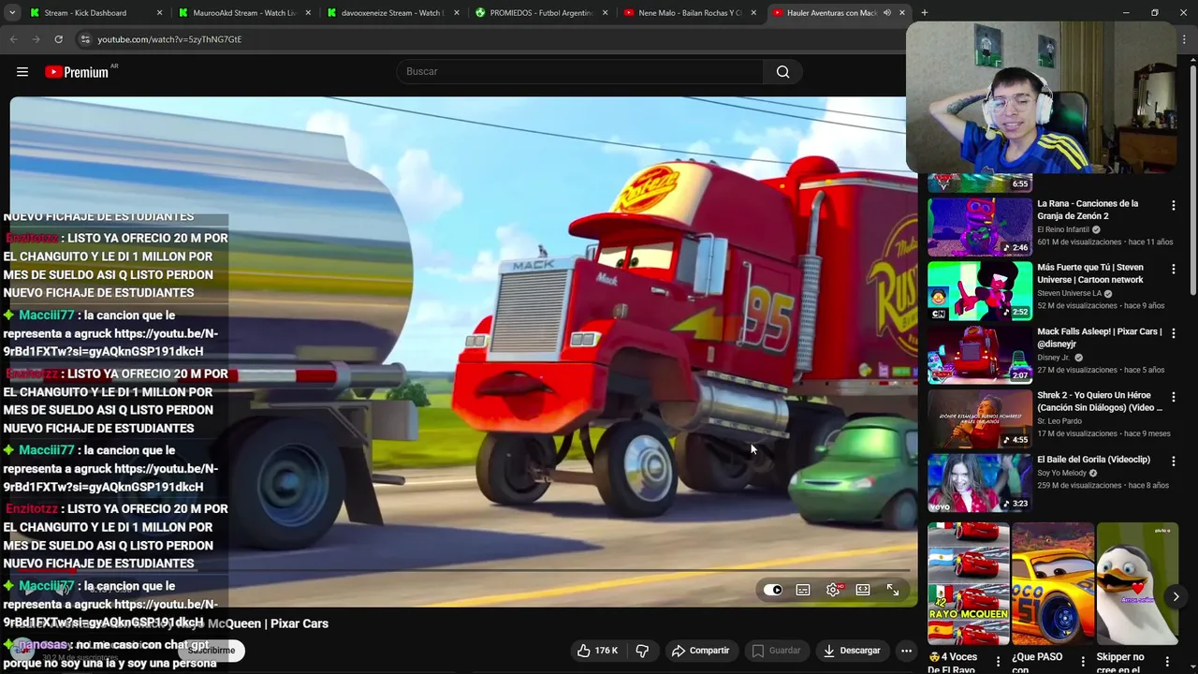Switch to MaurooAkd Stream tab
The width and height of the screenshot is (1198, 674).
click(x=244, y=13)
